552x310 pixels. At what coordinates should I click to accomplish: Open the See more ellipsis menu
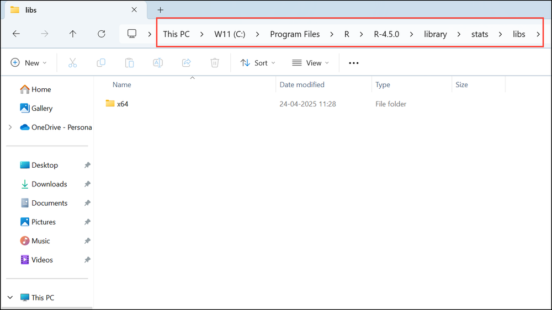(x=354, y=63)
